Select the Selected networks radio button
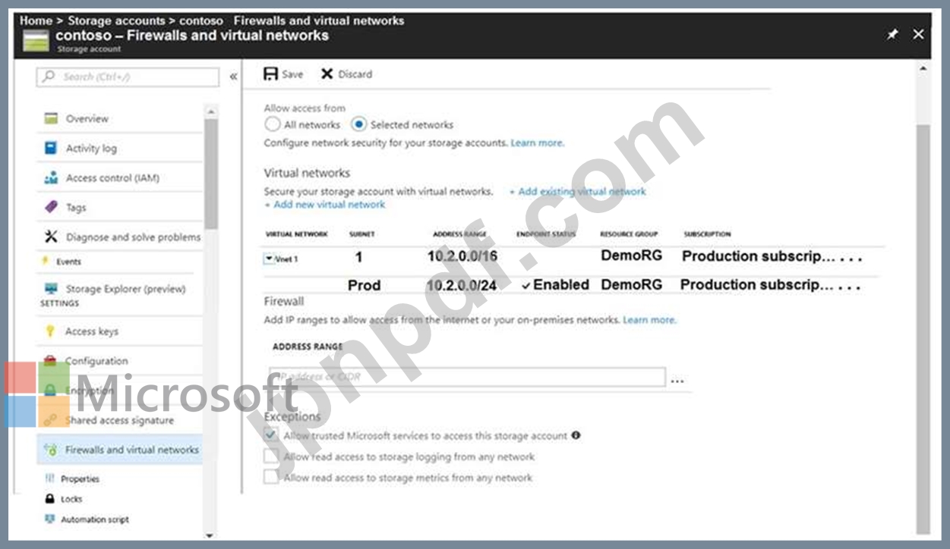The height and width of the screenshot is (549, 950). [358, 124]
